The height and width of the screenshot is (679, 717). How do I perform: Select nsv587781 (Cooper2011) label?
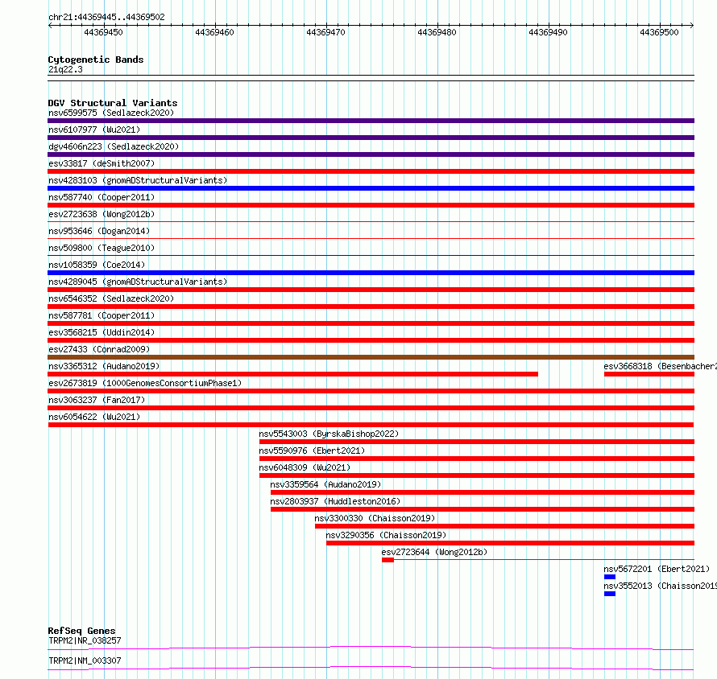tap(102, 315)
